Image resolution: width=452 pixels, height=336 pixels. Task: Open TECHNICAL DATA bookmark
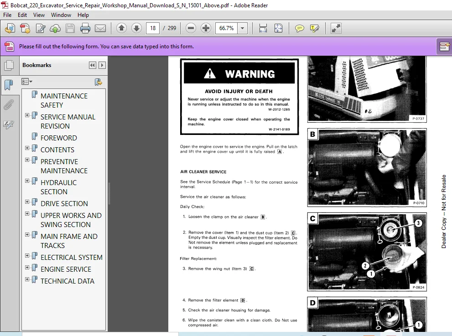pyautogui.click(x=68, y=281)
